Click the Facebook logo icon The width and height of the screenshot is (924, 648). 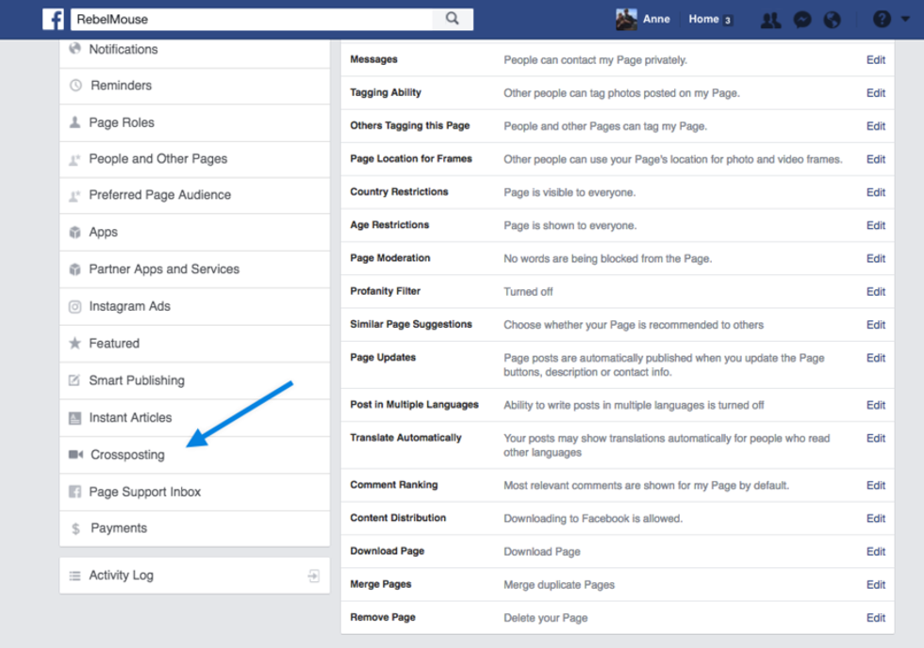coord(53,19)
